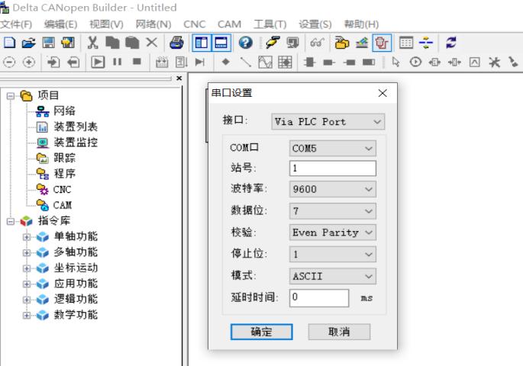Open the 模式 ASCII dropdown
The width and height of the screenshot is (523, 366).
coord(333,276)
